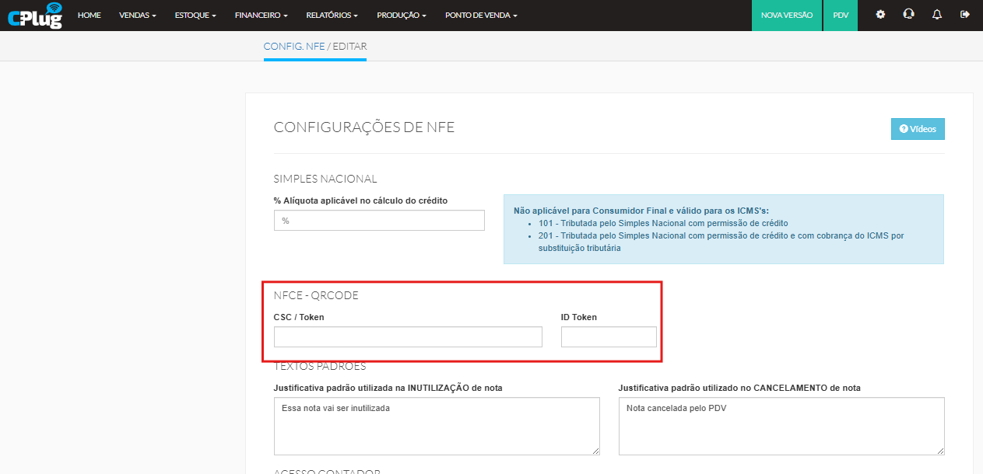Expand the Vendas dropdown menu
The width and height of the screenshot is (983, 474).
click(137, 16)
